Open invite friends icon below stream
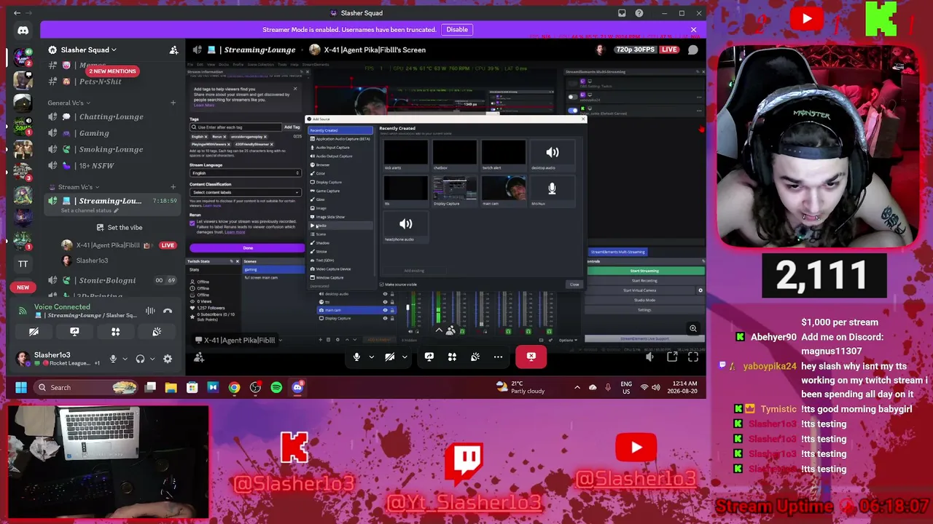Screen dimensions: 933x524 point(199,357)
